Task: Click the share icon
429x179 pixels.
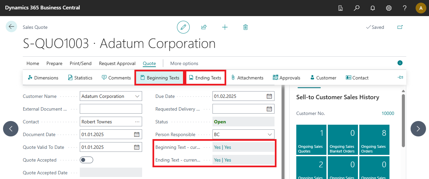Action: point(204,27)
